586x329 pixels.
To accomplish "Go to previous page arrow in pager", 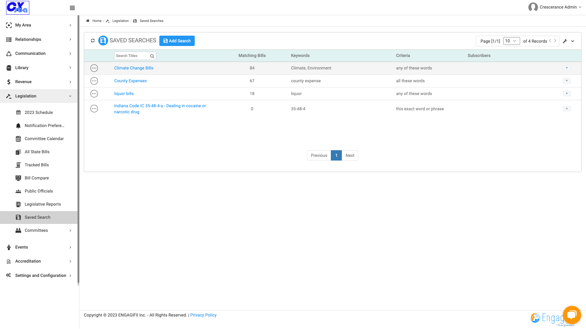I will click(550, 41).
